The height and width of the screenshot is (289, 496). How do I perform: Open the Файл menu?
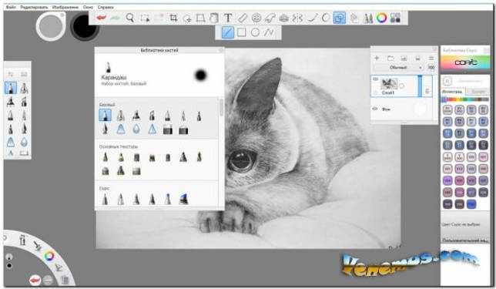pyautogui.click(x=11, y=7)
